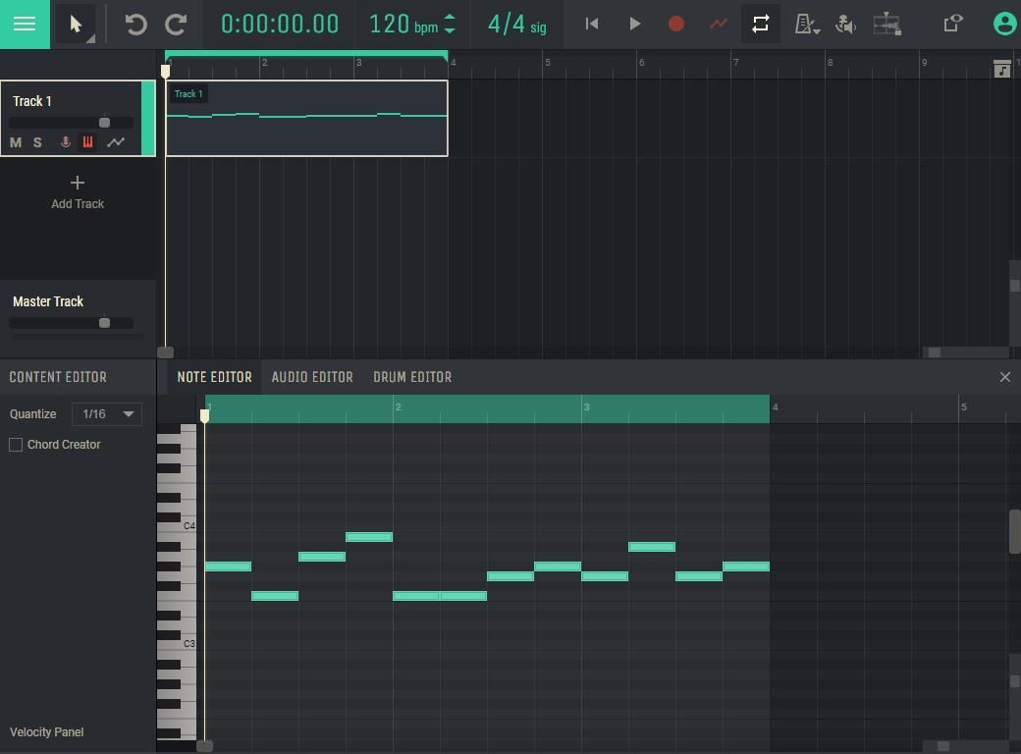This screenshot has width=1021, height=754.
Task: Open the user account menu
Action: tap(1003, 22)
